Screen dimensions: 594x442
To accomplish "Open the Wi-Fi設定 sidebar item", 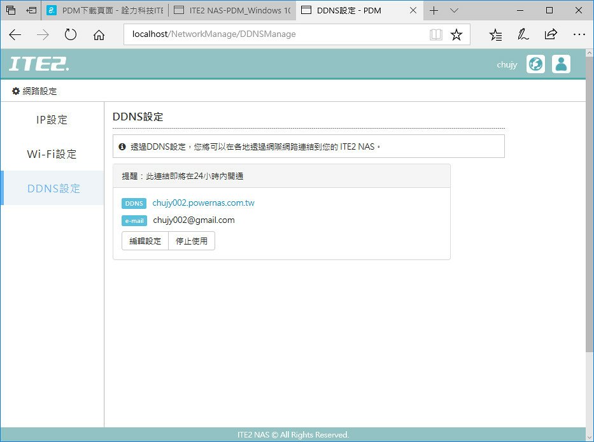I will pyautogui.click(x=52, y=154).
